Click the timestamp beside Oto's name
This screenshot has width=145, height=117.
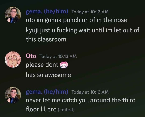[x=58, y=56]
